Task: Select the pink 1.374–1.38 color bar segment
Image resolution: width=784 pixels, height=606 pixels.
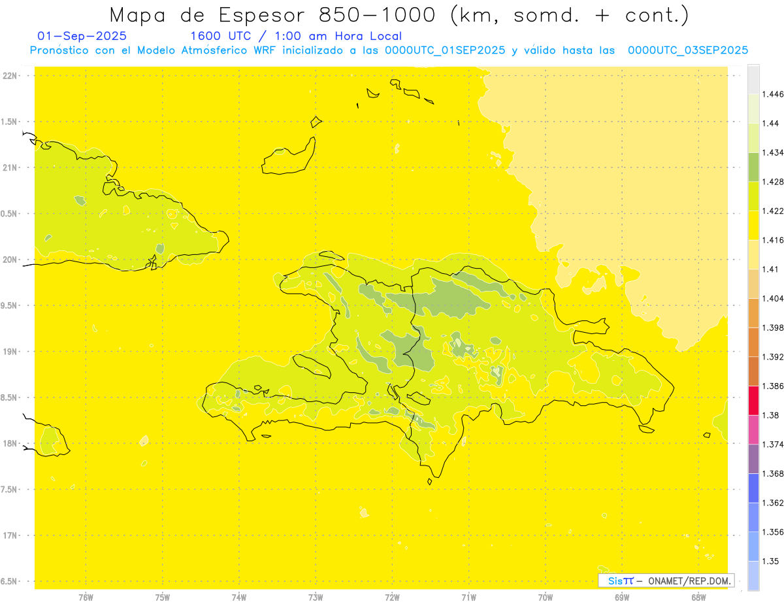Action: [x=753, y=429]
